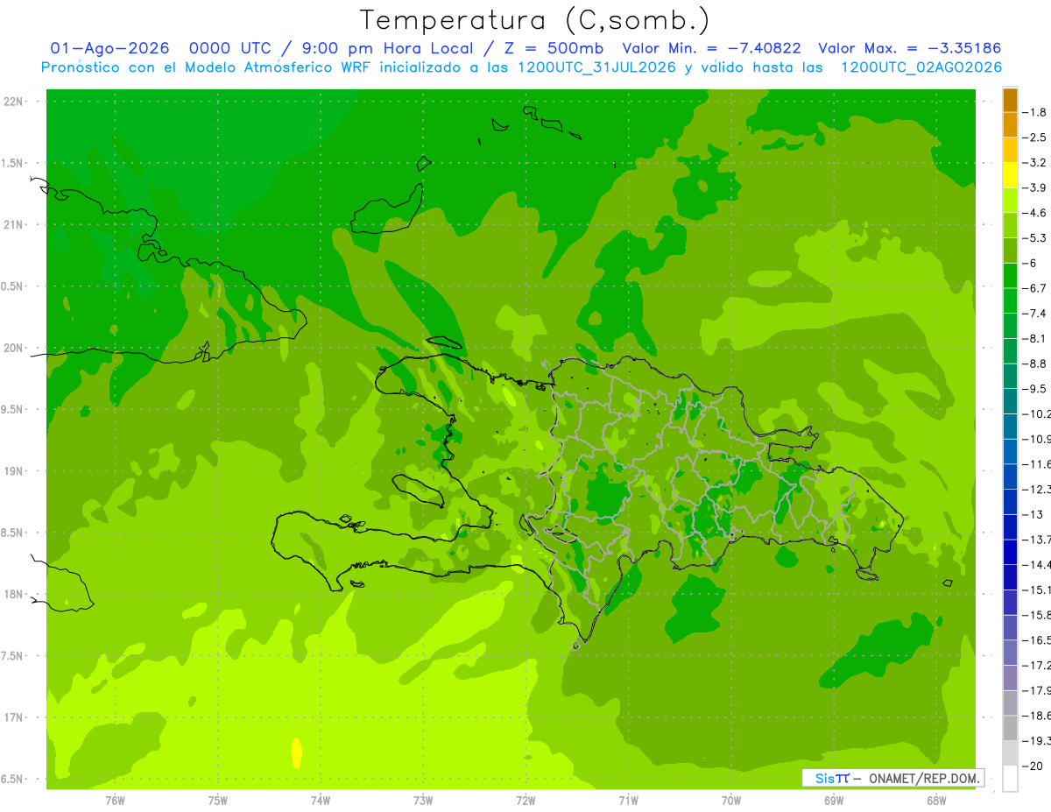Viewport: 1051px width, 812px height.
Task: Click the "-6.7" colorbar value
Action: coord(1035,288)
